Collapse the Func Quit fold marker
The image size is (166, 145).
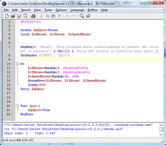[18, 106]
